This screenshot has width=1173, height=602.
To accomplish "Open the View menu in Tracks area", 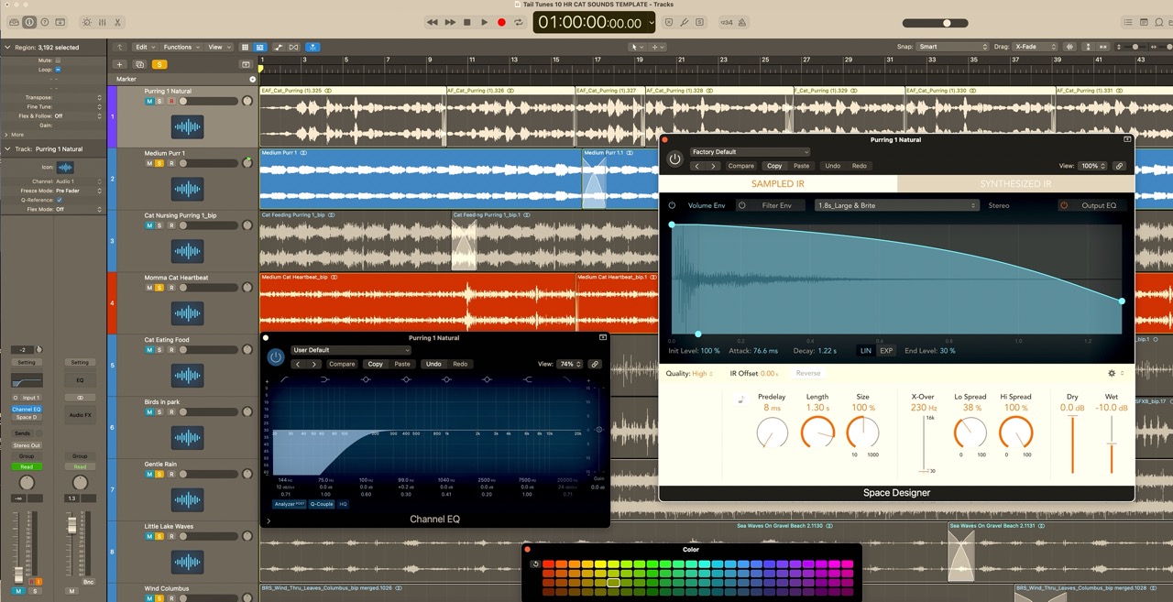I will (x=218, y=47).
